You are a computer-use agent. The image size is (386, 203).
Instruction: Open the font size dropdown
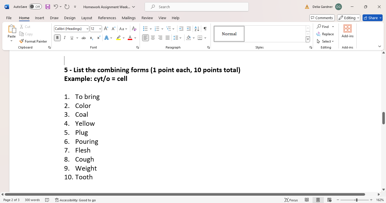[x=100, y=29]
